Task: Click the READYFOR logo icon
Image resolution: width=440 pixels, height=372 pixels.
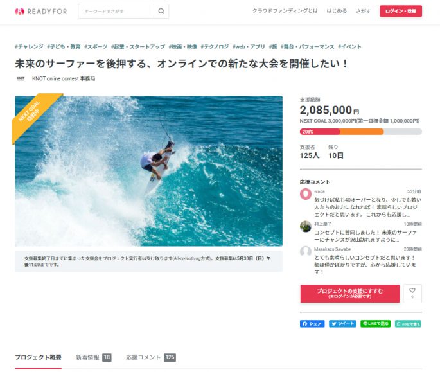Action: click(x=20, y=12)
